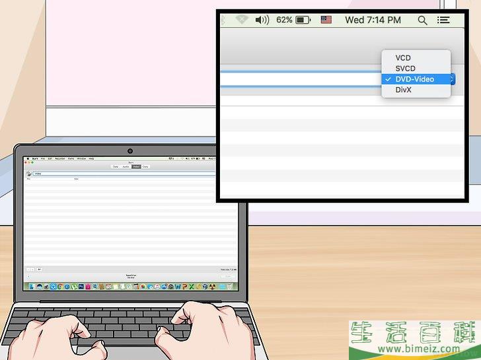Launch Excel X icon in the Dock
Screen dimensions: 481x360
(192, 287)
